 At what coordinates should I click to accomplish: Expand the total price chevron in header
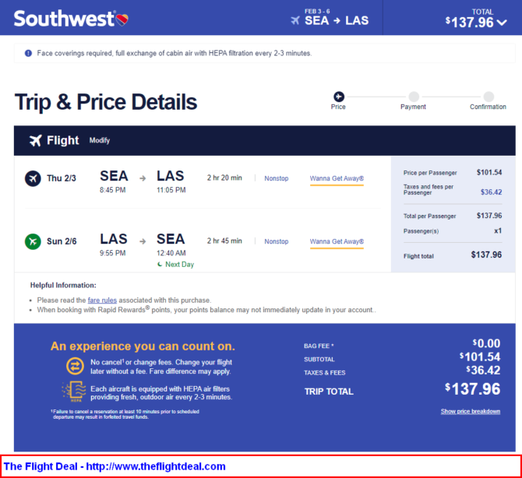click(x=502, y=23)
